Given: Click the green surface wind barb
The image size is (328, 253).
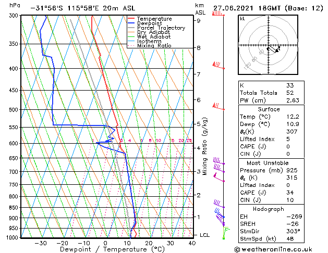Looking at the screenshot, I should [x=226, y=233].
